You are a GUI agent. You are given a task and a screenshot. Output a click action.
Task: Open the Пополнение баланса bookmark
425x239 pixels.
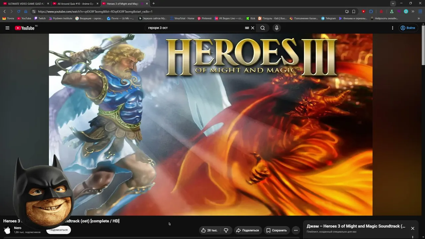[304, 18]
